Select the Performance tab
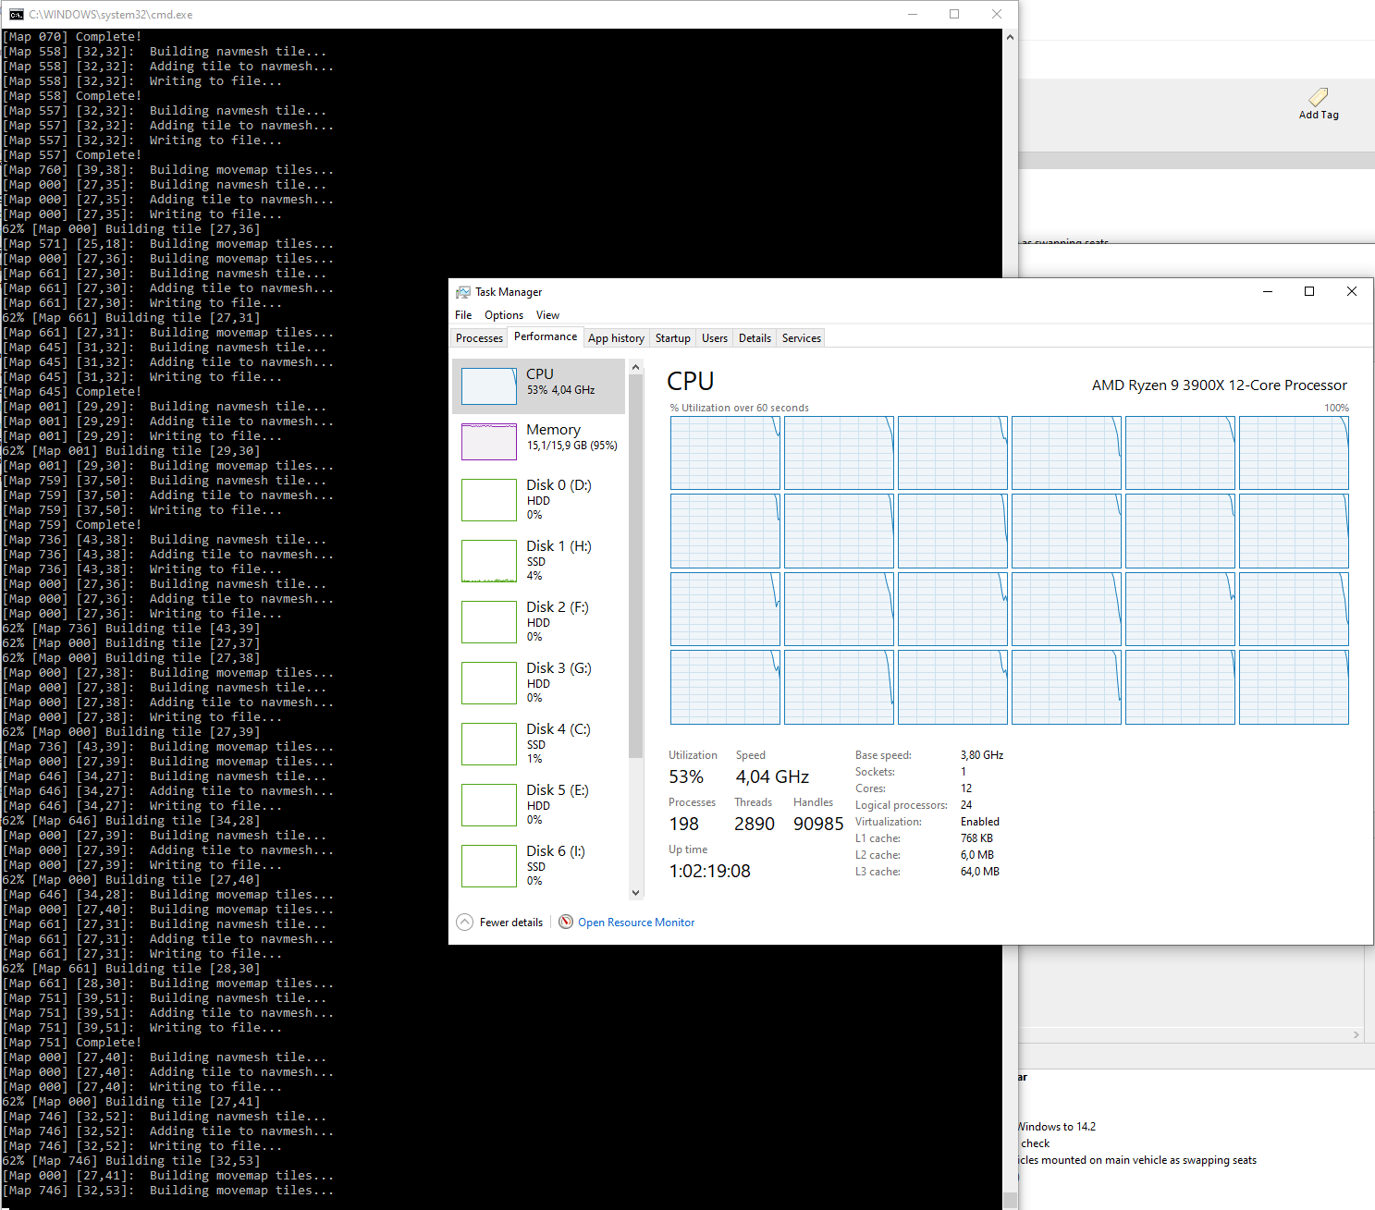Image resolution: width=1375 pixels, height=1210 pixels. pyautogui.click(x=546, y=336)
